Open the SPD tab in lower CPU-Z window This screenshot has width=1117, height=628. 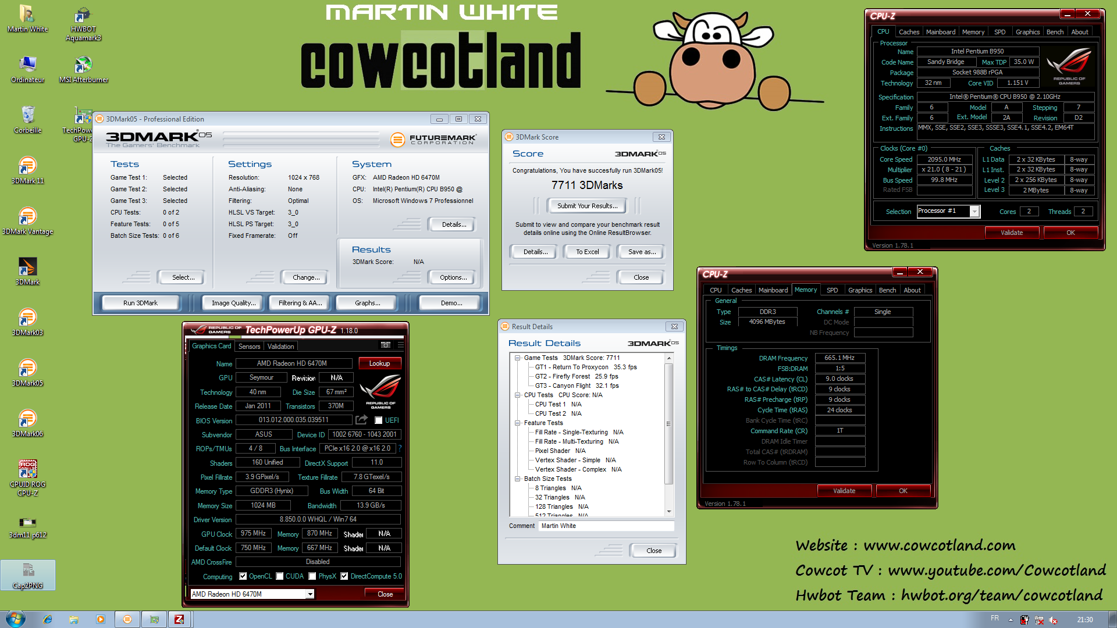[832, 290]
